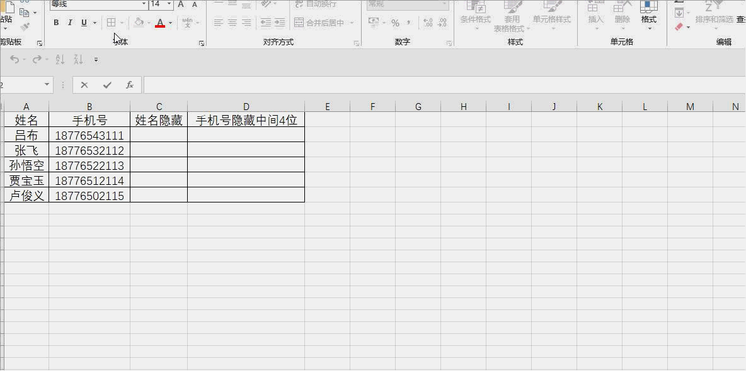Open the font color dropdown arrow
The width and height of the screenshot is (746, 371).
point(170,23)
